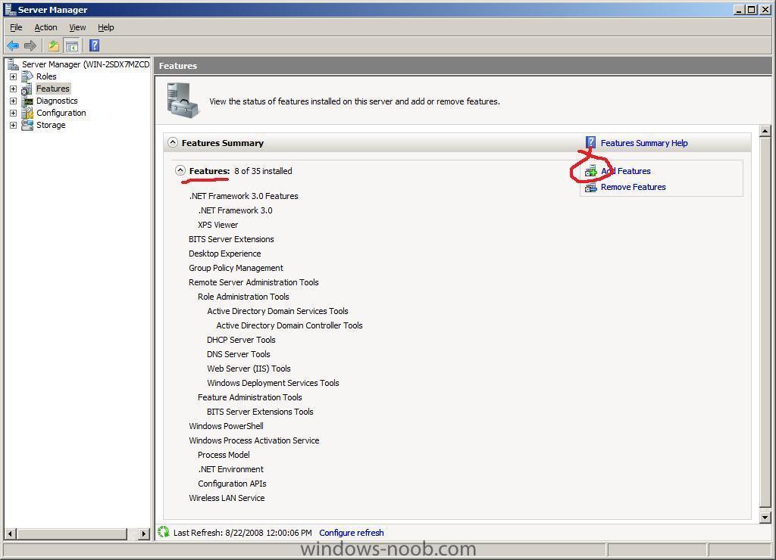Click the Configuration node icon
This screenshot has height=560, width=776.
point(28,114)
